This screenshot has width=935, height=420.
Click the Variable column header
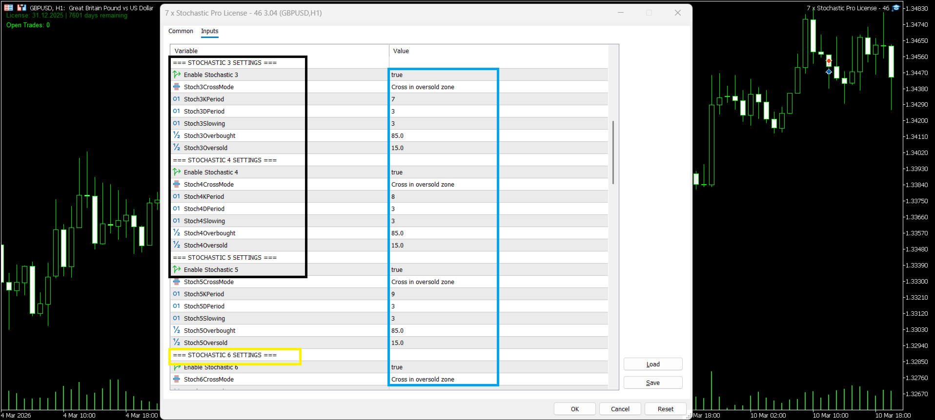tap(280, 51)
